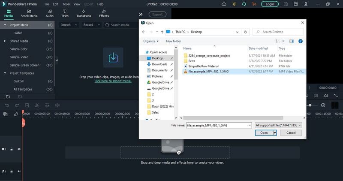This screenshot has width=343, height=181.
Task: Click the audio waveform icon
Action: click(x=57, y=105)
